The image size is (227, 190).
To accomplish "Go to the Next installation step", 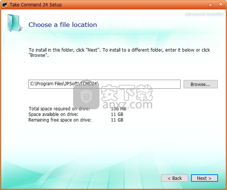I will tap(204, 178).
